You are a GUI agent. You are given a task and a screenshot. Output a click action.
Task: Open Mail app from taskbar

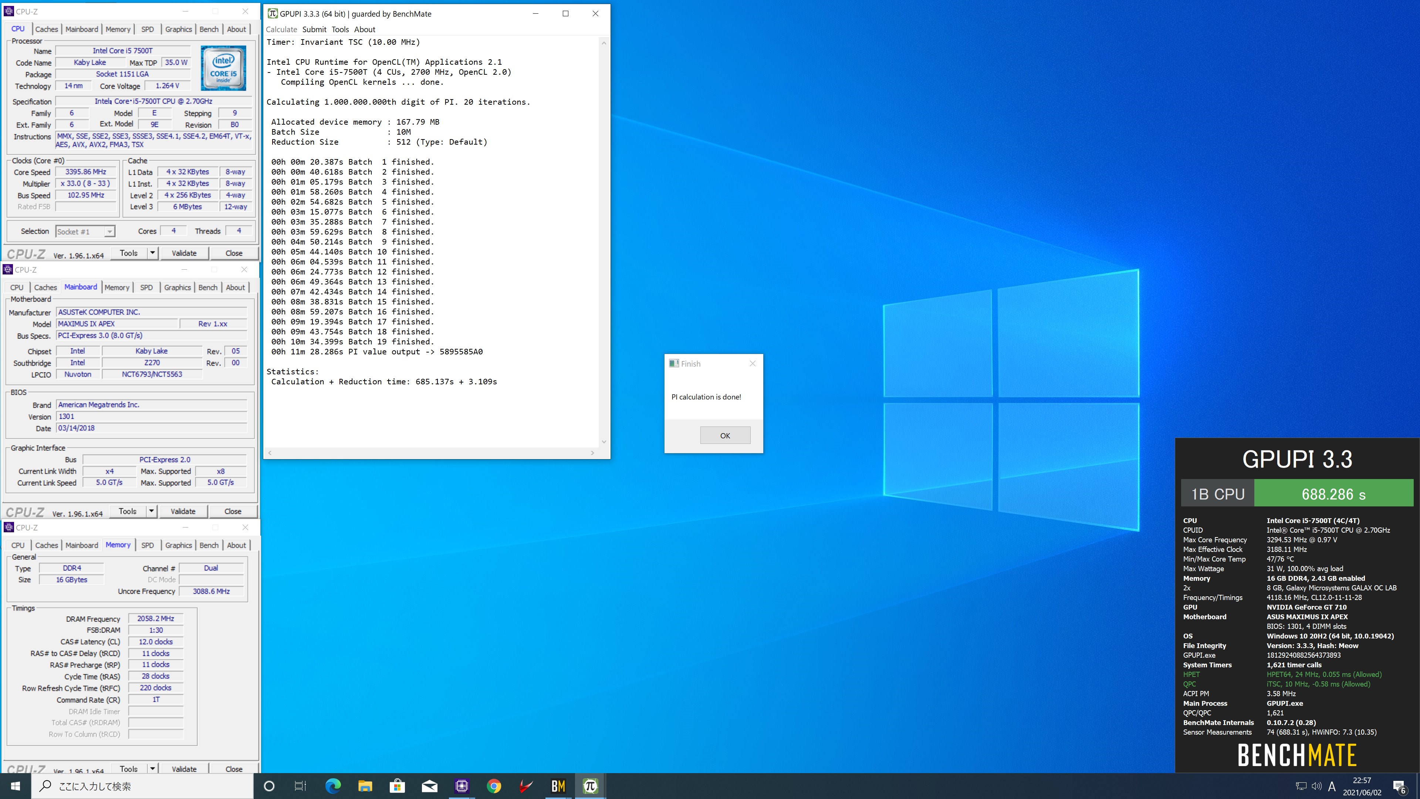429,786
